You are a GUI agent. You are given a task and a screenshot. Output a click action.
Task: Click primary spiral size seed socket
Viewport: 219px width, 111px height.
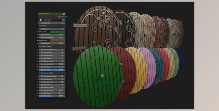(x=38, y=52)
